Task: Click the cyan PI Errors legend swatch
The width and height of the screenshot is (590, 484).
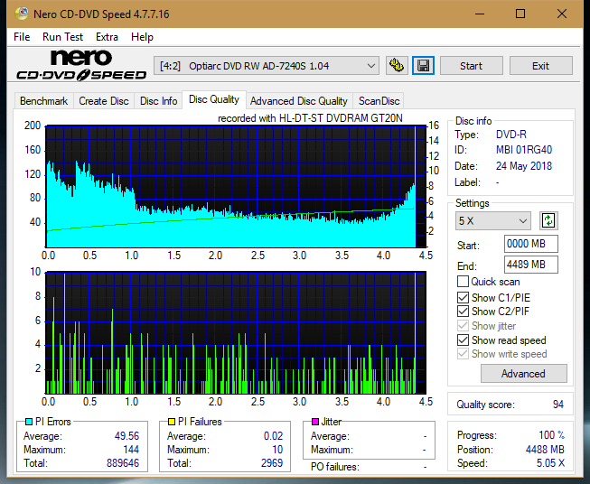Action: (29, 422)
